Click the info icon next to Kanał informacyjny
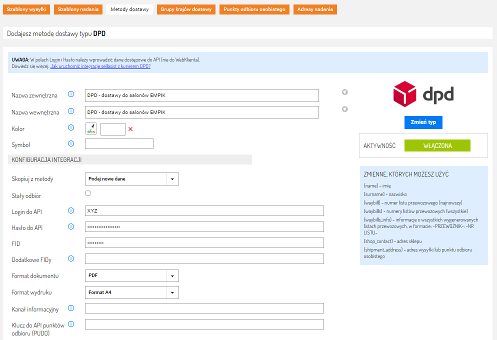The image size is (497, 340). [x=71, y=308]
